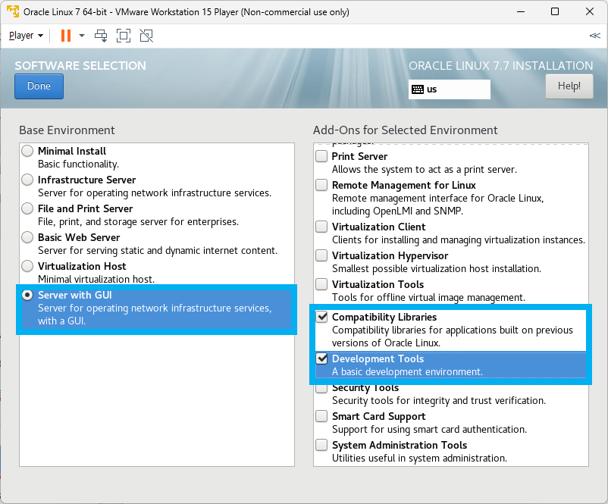Screen dimensions: 608x504
Task: Click the Send Ctrl+Alt+Del icon
Action: tap(101, 36)
